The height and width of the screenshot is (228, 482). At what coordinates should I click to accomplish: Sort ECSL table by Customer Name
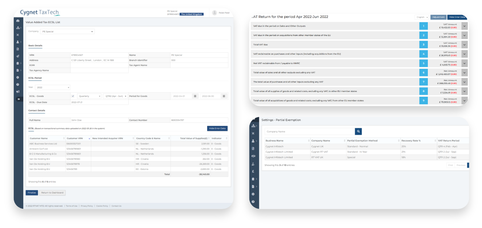(47, 138)
